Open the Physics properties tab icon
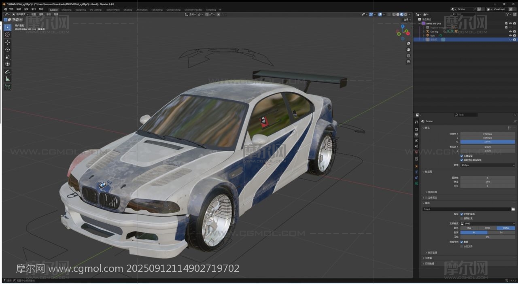 click(x=416, y=172)
